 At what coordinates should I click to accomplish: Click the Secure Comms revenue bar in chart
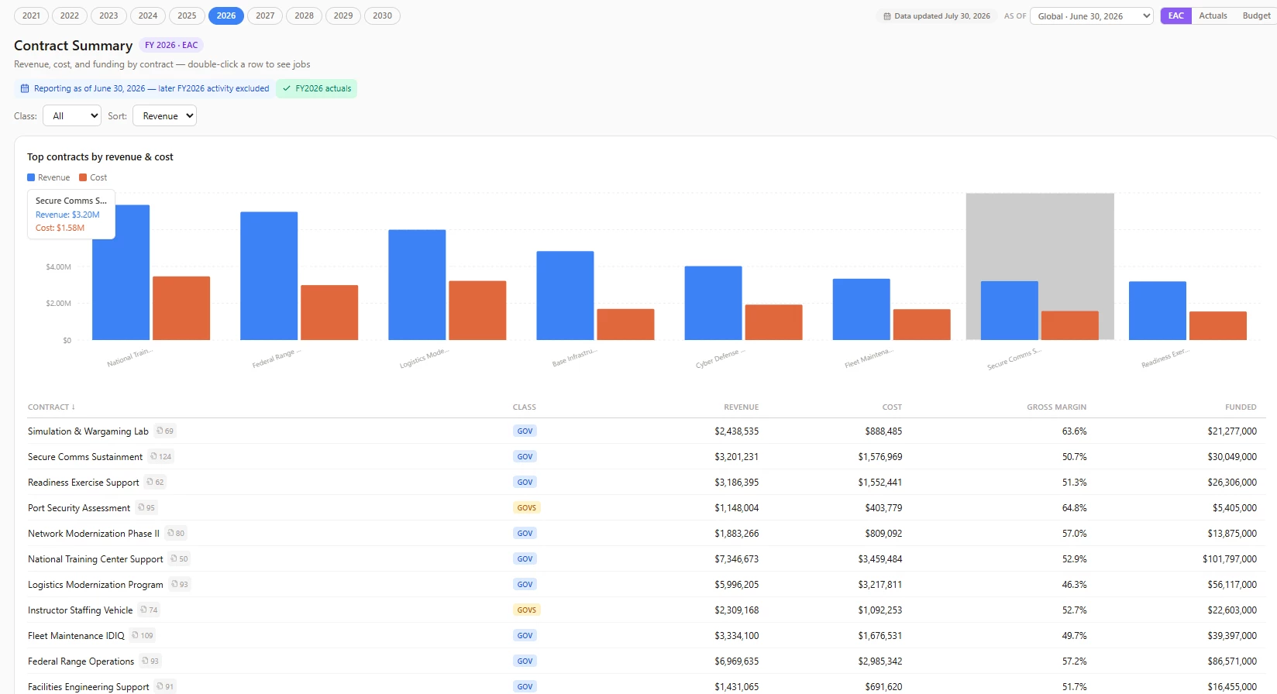[x=1009, y=310]
